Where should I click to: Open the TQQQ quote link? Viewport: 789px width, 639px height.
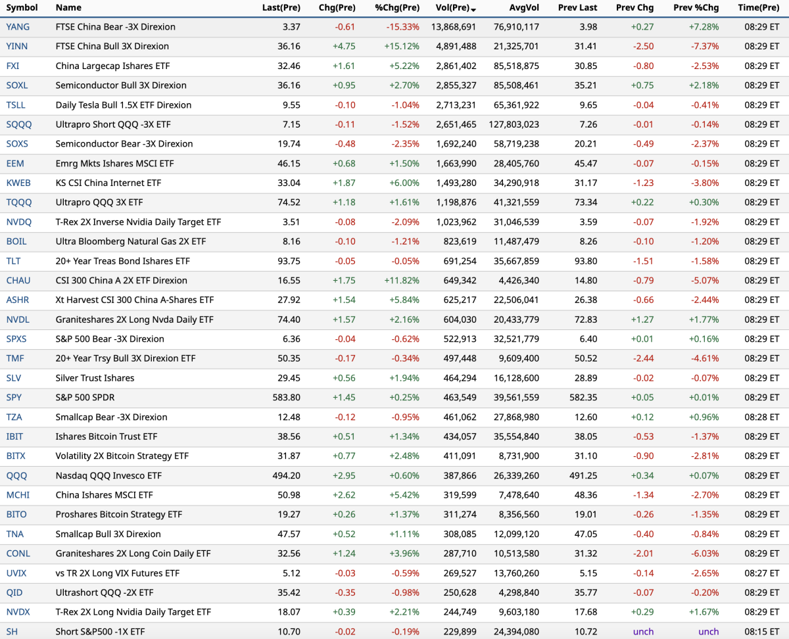[18, 202]
